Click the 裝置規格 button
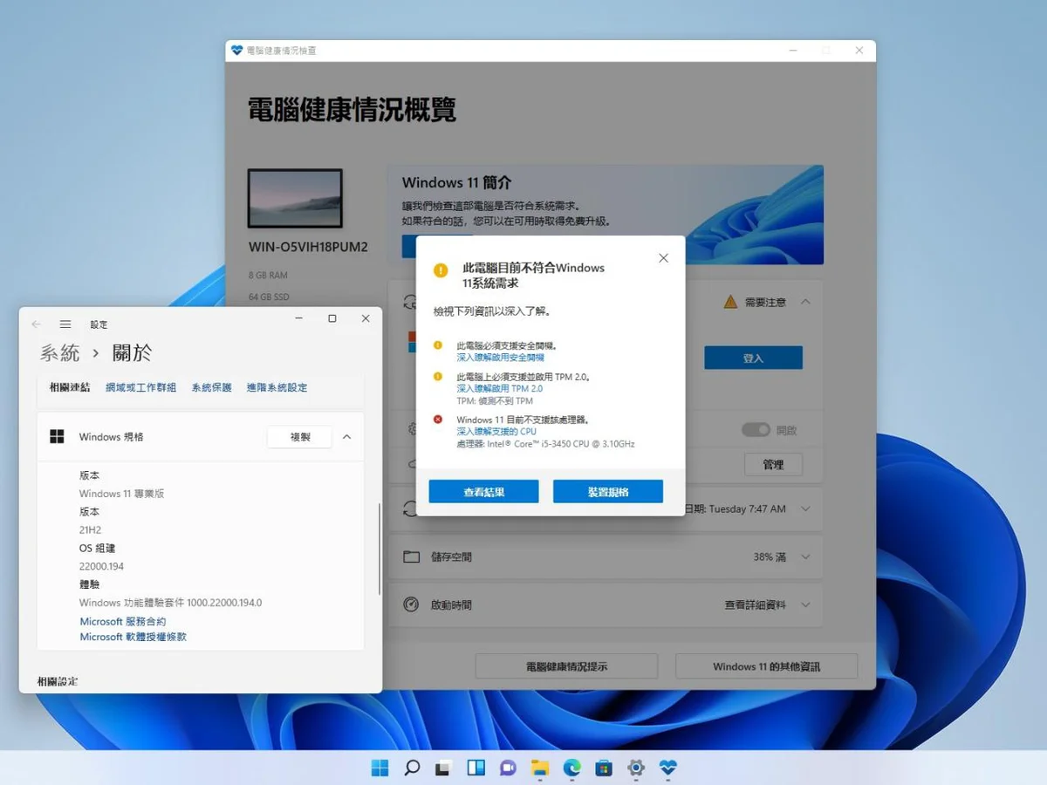The height and width of the screenshot is (785, 1047). pyautogui.click(x=608, y=492)
